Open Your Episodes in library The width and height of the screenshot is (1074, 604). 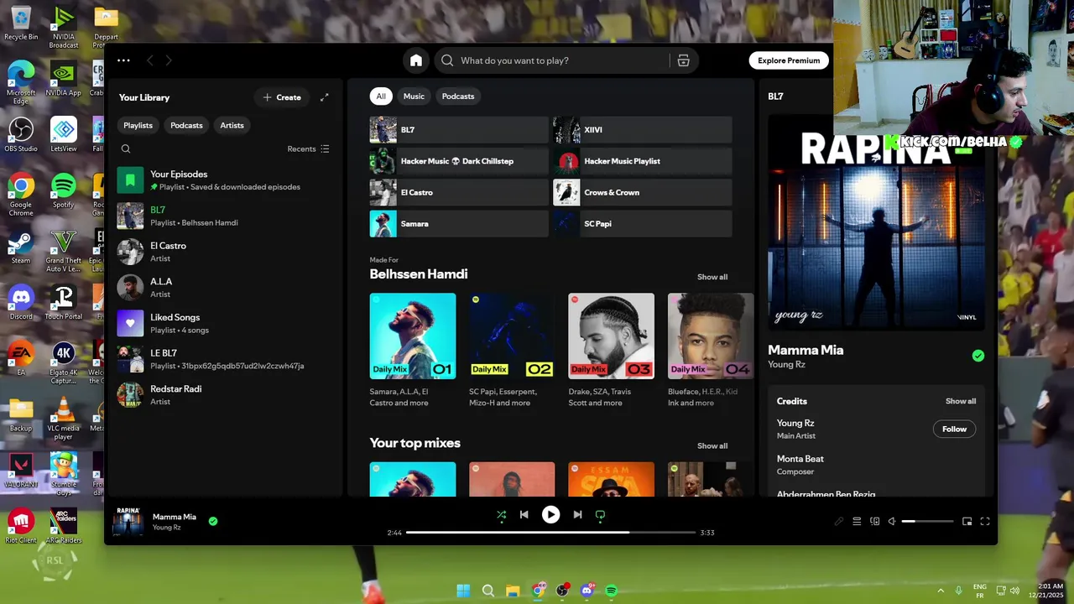(x=226, y=180)
